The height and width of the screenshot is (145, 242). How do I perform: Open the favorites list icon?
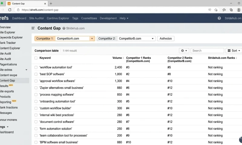tap(224, 10)
